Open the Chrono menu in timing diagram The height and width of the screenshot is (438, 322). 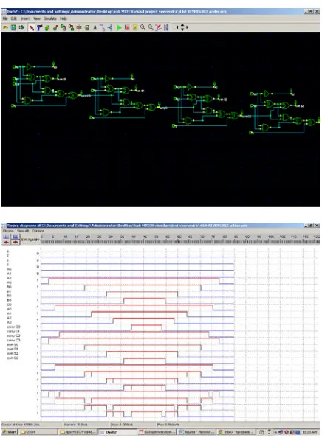8,231
